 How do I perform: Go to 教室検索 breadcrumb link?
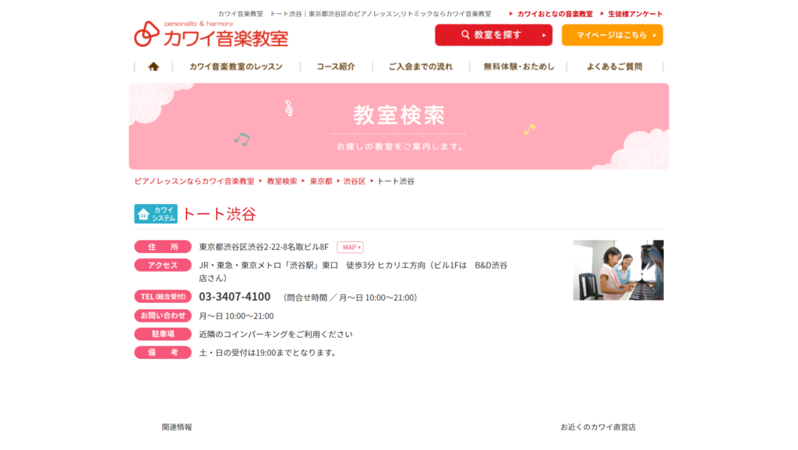pyautogui.click(x=282, y=181)
